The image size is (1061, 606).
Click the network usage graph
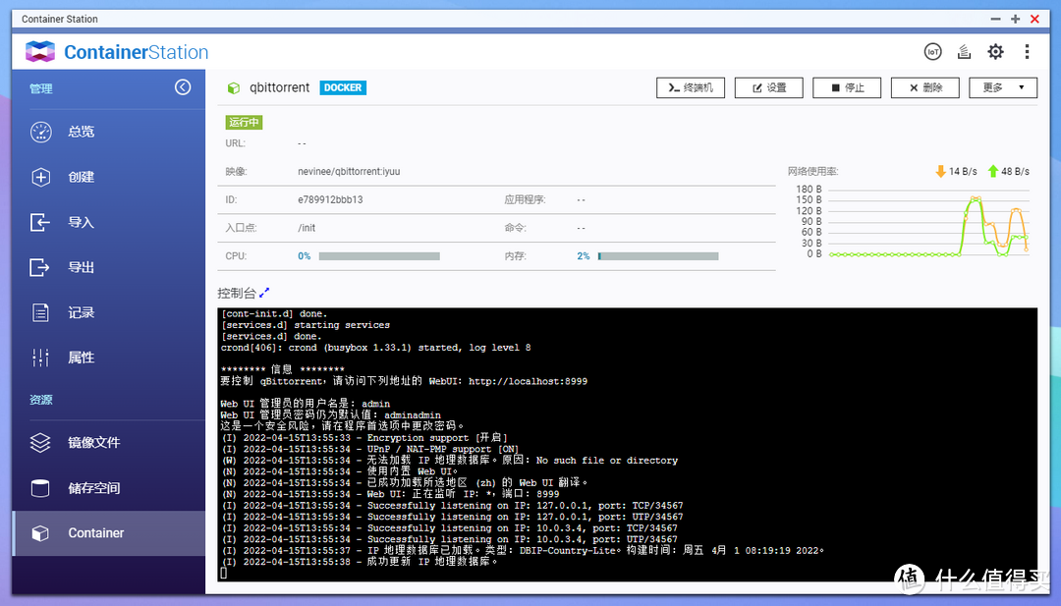(927, 223)
